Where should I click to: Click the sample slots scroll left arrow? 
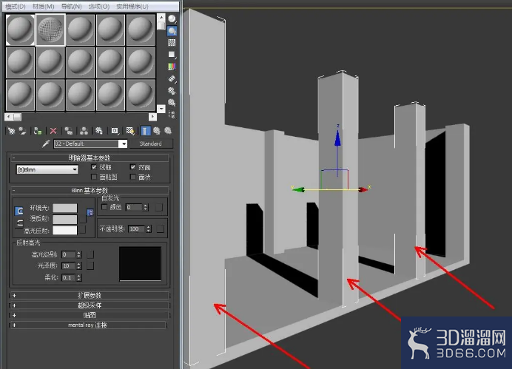(x=9, y=117)
